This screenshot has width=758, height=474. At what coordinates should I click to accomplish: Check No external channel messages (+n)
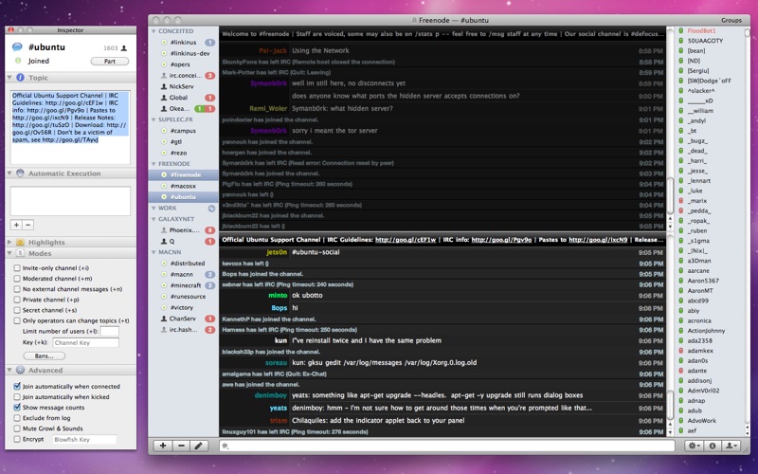pos(17,289)
